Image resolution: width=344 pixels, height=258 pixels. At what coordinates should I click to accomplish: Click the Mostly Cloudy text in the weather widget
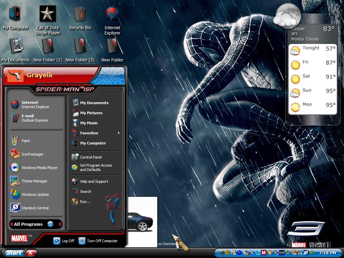305,39
